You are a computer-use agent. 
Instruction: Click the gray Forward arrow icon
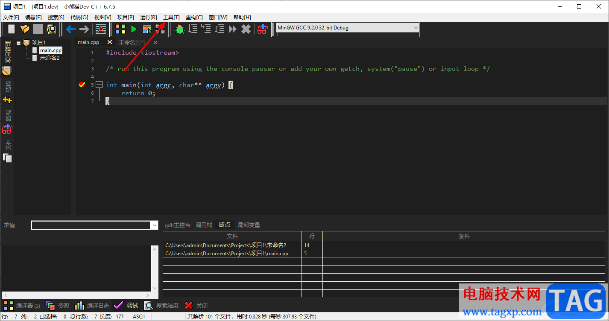click(84, 29)
